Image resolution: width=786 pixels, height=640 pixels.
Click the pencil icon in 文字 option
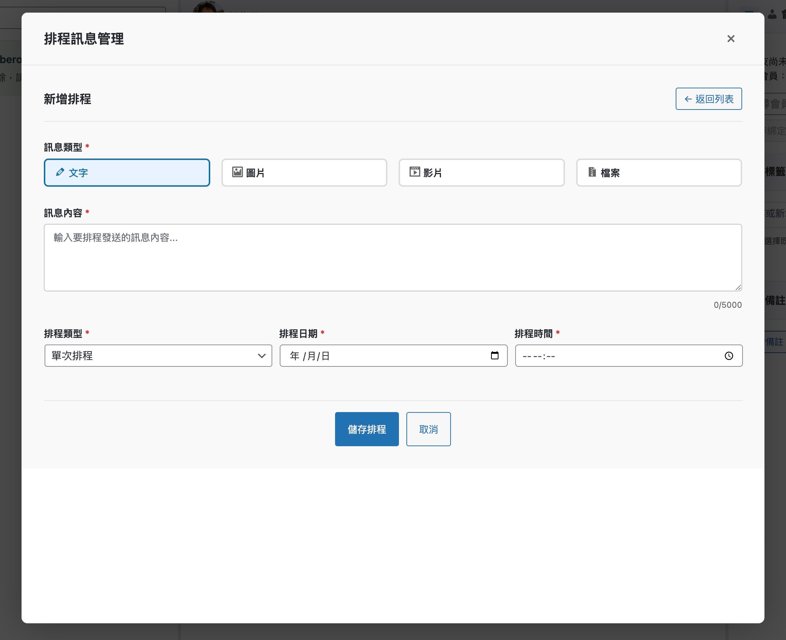point(60,172)
